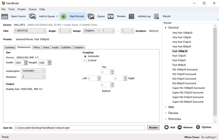Click the Save As file path field
Viewport: 219px width, 140px height.
click(80, 128)
